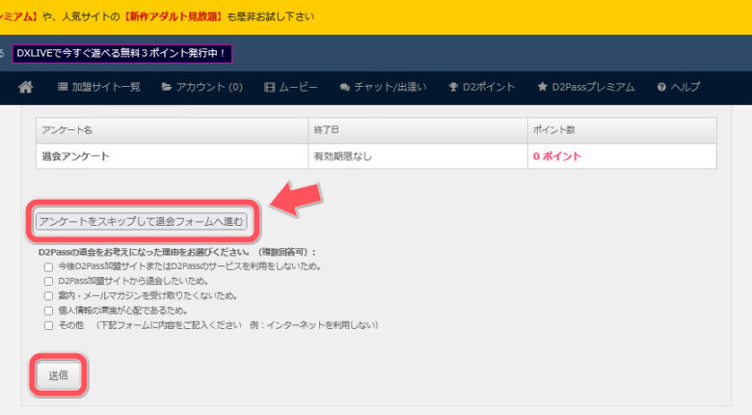The width and height of the screenshot is (752, 415).
Task: Click the DXLIVE 無料3ポイント発行中 banner
Action: 121,53
